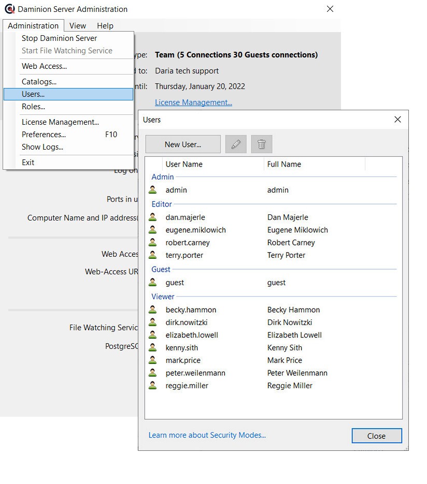
Task: Click the trash delete user icon
Action: coord(262,144)
